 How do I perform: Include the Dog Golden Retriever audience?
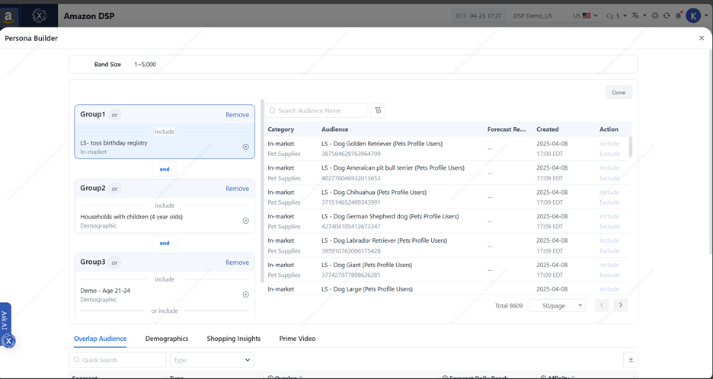(x=609, y=143)
